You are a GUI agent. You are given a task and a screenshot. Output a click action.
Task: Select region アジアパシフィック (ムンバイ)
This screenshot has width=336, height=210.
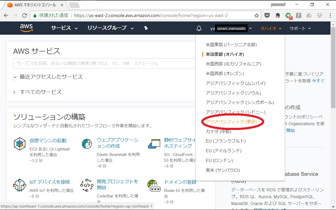click(x=236, y=83)
